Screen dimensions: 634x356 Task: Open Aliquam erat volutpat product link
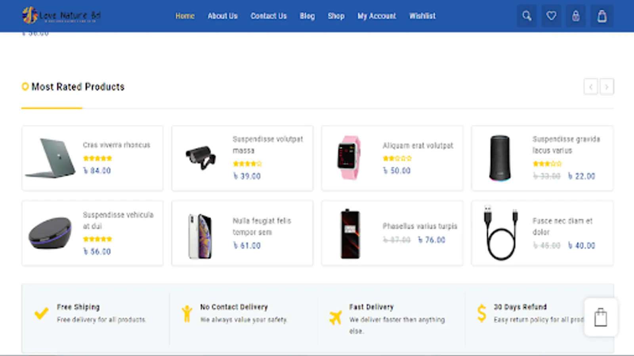(418, 146)
